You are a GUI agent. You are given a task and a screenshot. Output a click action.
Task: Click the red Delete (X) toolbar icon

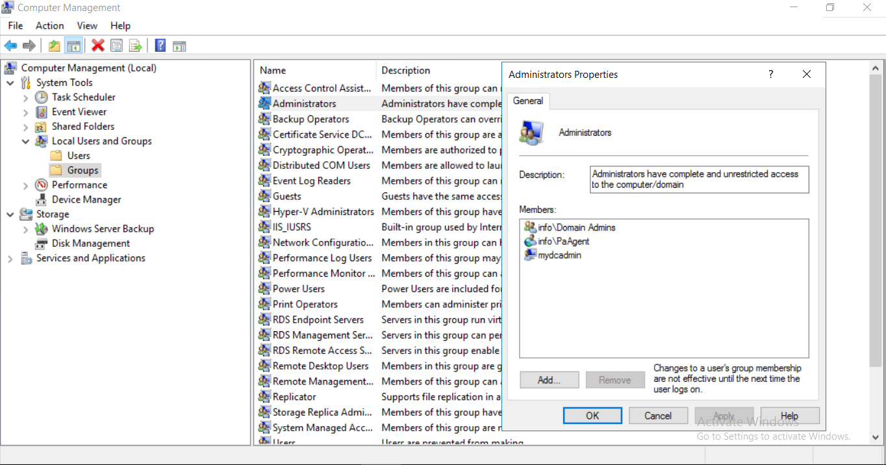(x=98, y=45)
